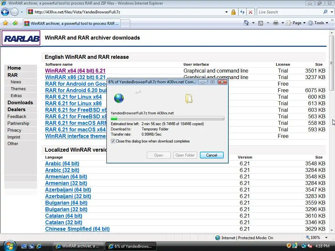Click Chinese Simplified (64 bit) link
Viewport: 335px width, 251px height.
[x=77, y=229]
